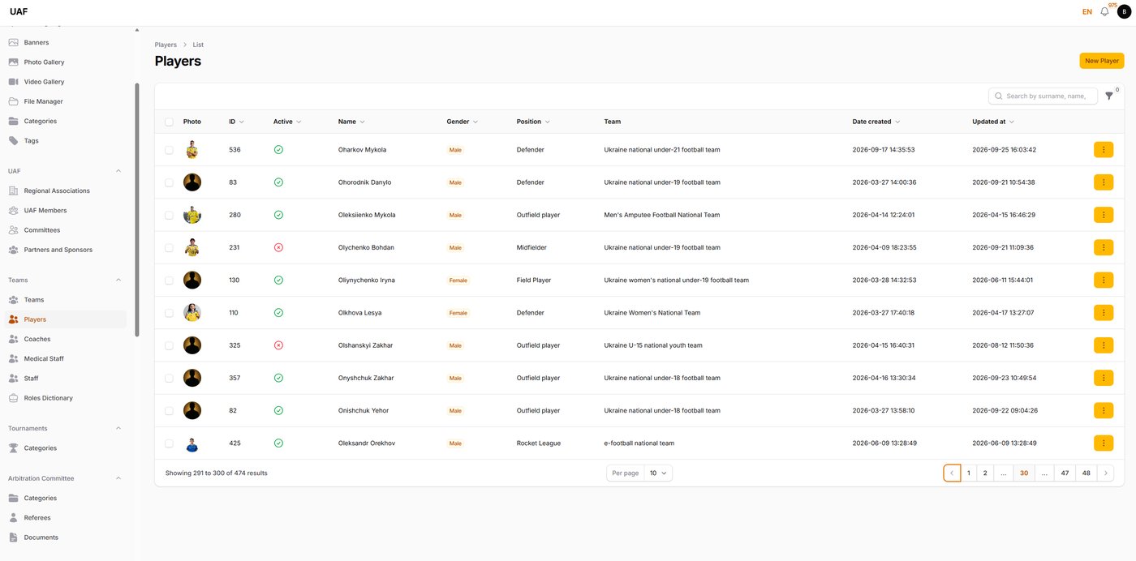Click the Video Gallery camera icon
Image resolution: width=1136 pixels, height=561 pixels.
[13, 82]
